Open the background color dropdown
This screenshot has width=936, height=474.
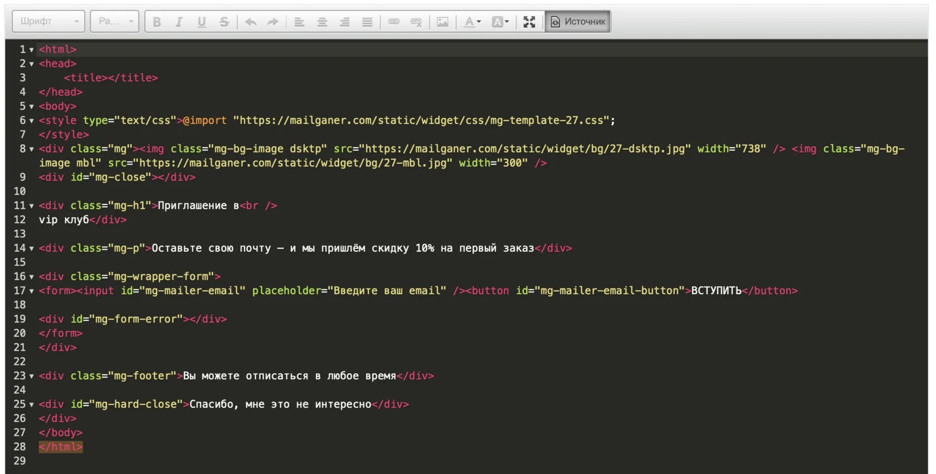(500, 22)
